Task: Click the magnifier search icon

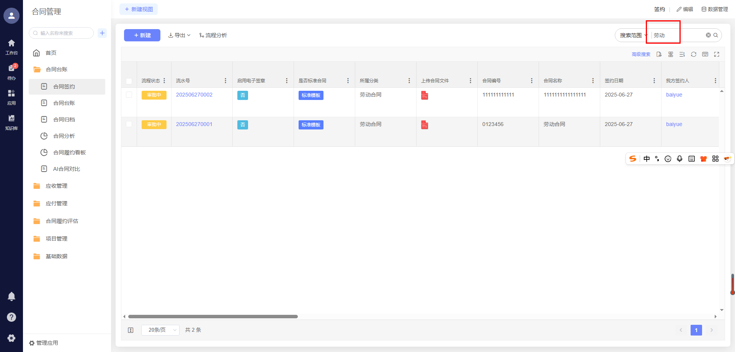Action: (x=715, y=35)
